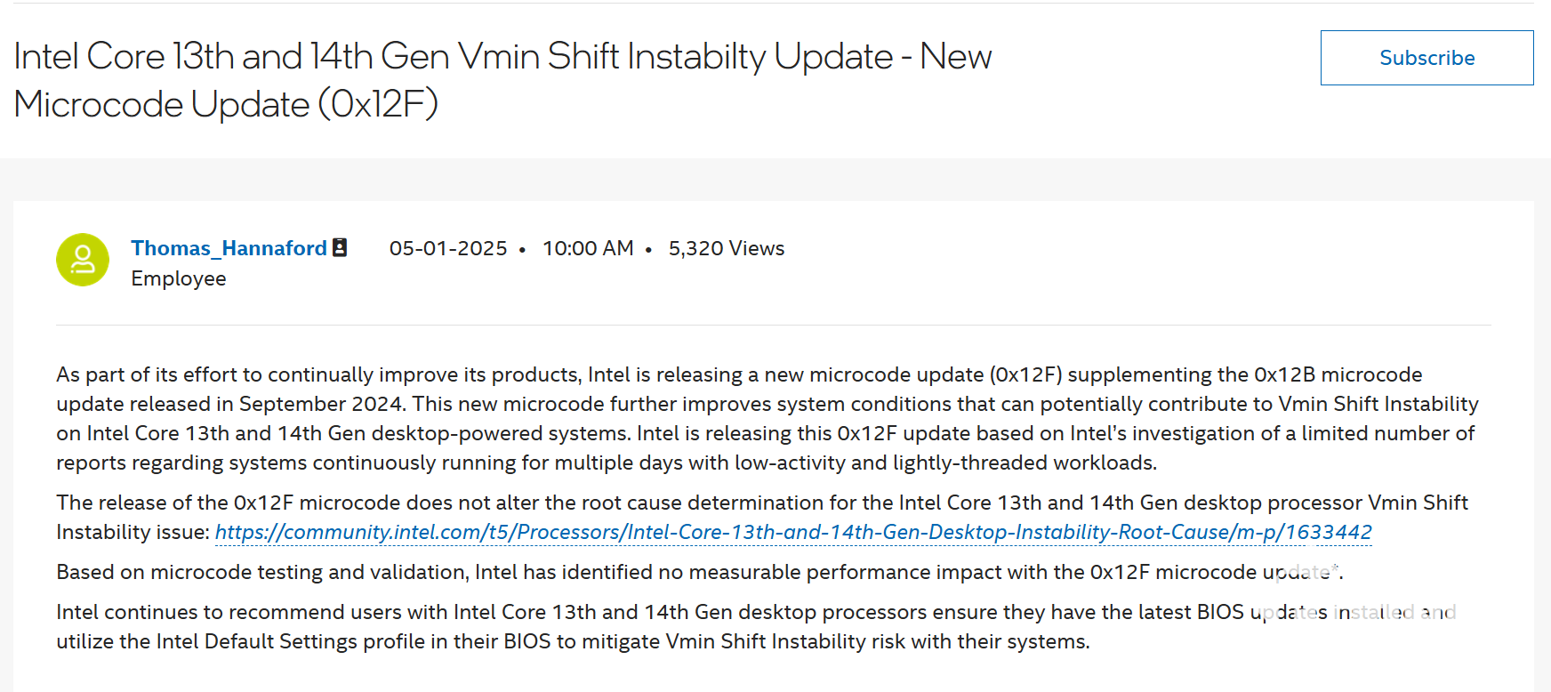Click the article title's first line
The height and width of the screenshot is (692, 1551).
[x=502, y=56]
